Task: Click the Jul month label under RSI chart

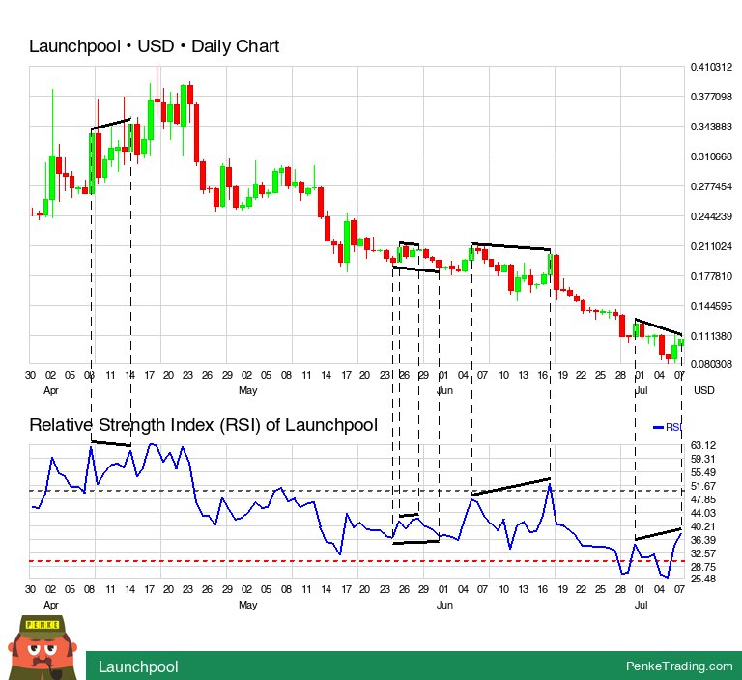Action: (641, 606)
